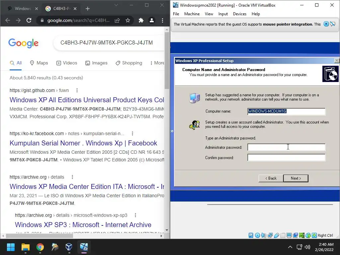Open Windows XP All Editions Universal Product Keys link
340x255 pixels.
(x=87, y=100)
